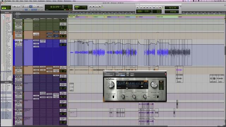226x127 pixels.
Task: Open plug-in selector dropdown in plug-in header
Action: (x=109, y=75)
